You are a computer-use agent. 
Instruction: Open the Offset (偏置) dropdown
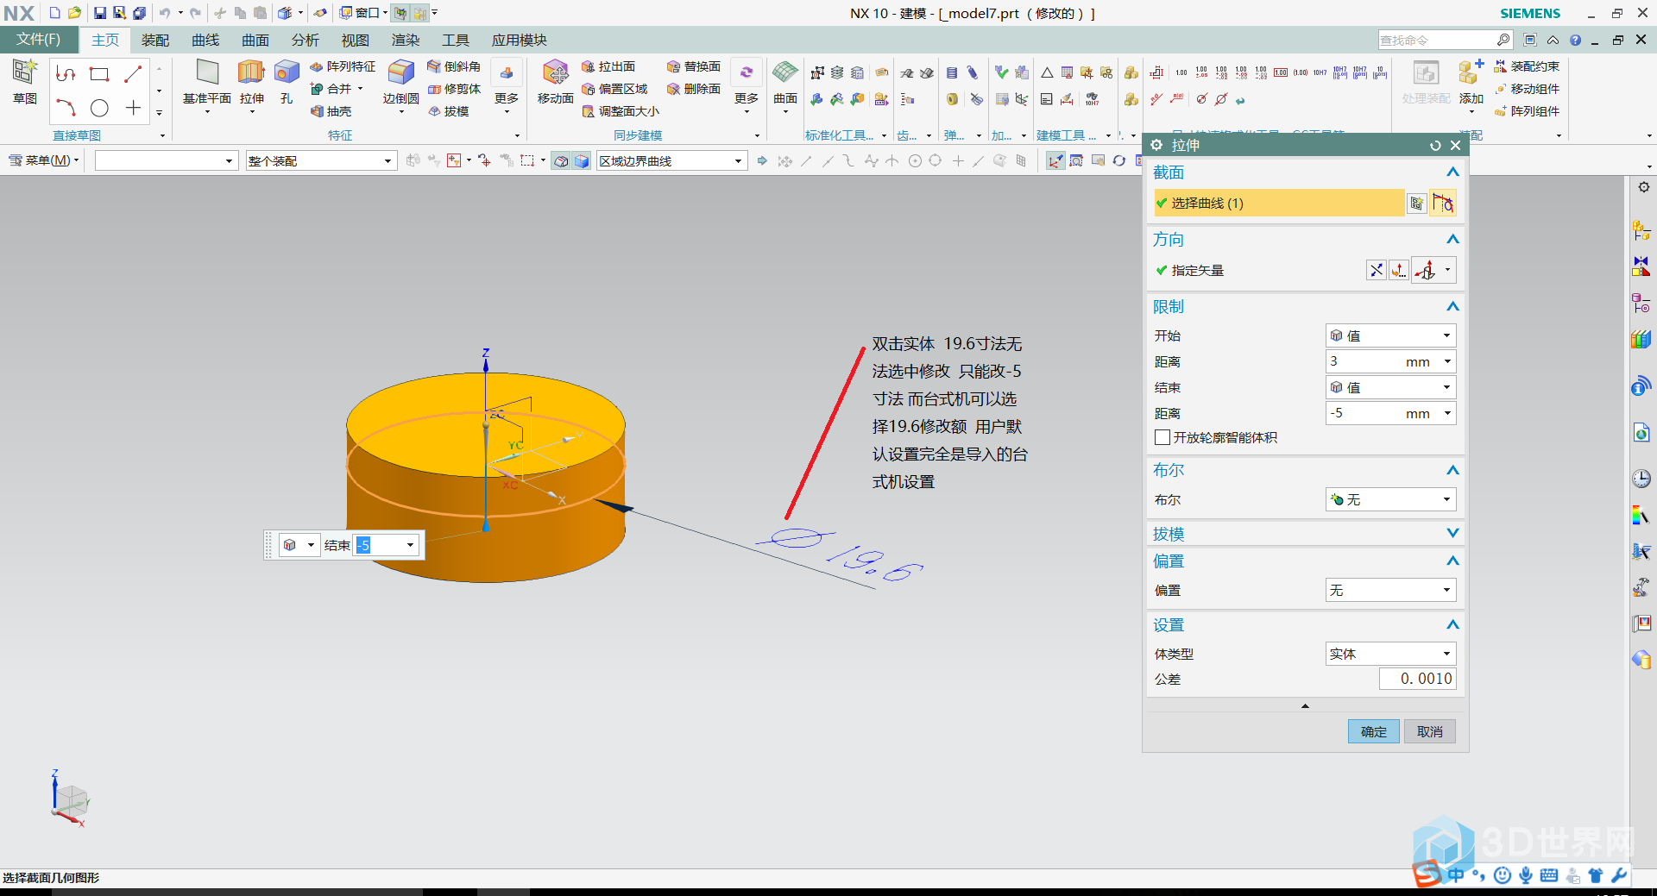[x=1390, y=590]
